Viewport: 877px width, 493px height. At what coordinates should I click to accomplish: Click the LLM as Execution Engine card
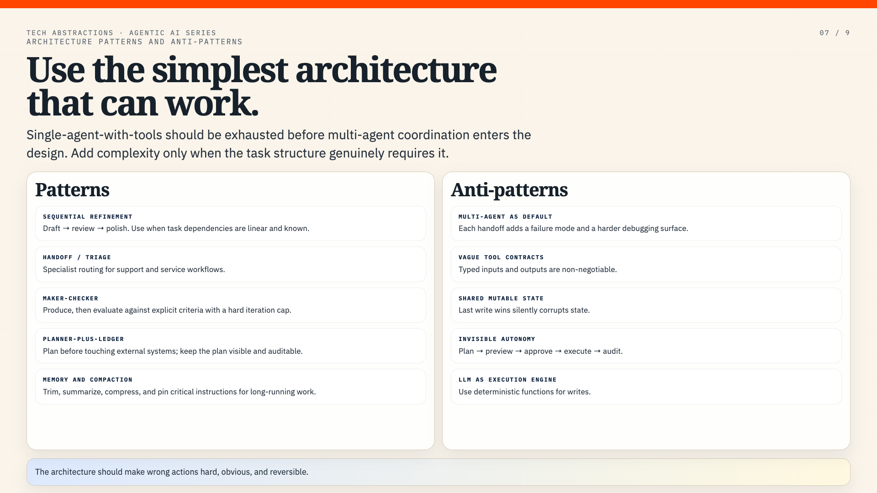[646, 387]
